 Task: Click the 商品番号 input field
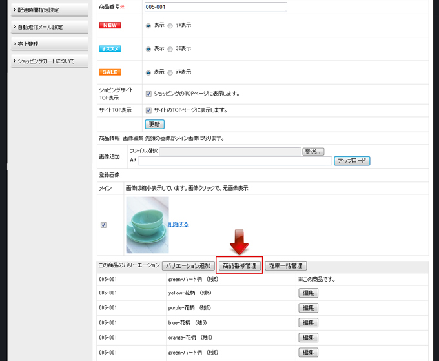coord(216,7)
